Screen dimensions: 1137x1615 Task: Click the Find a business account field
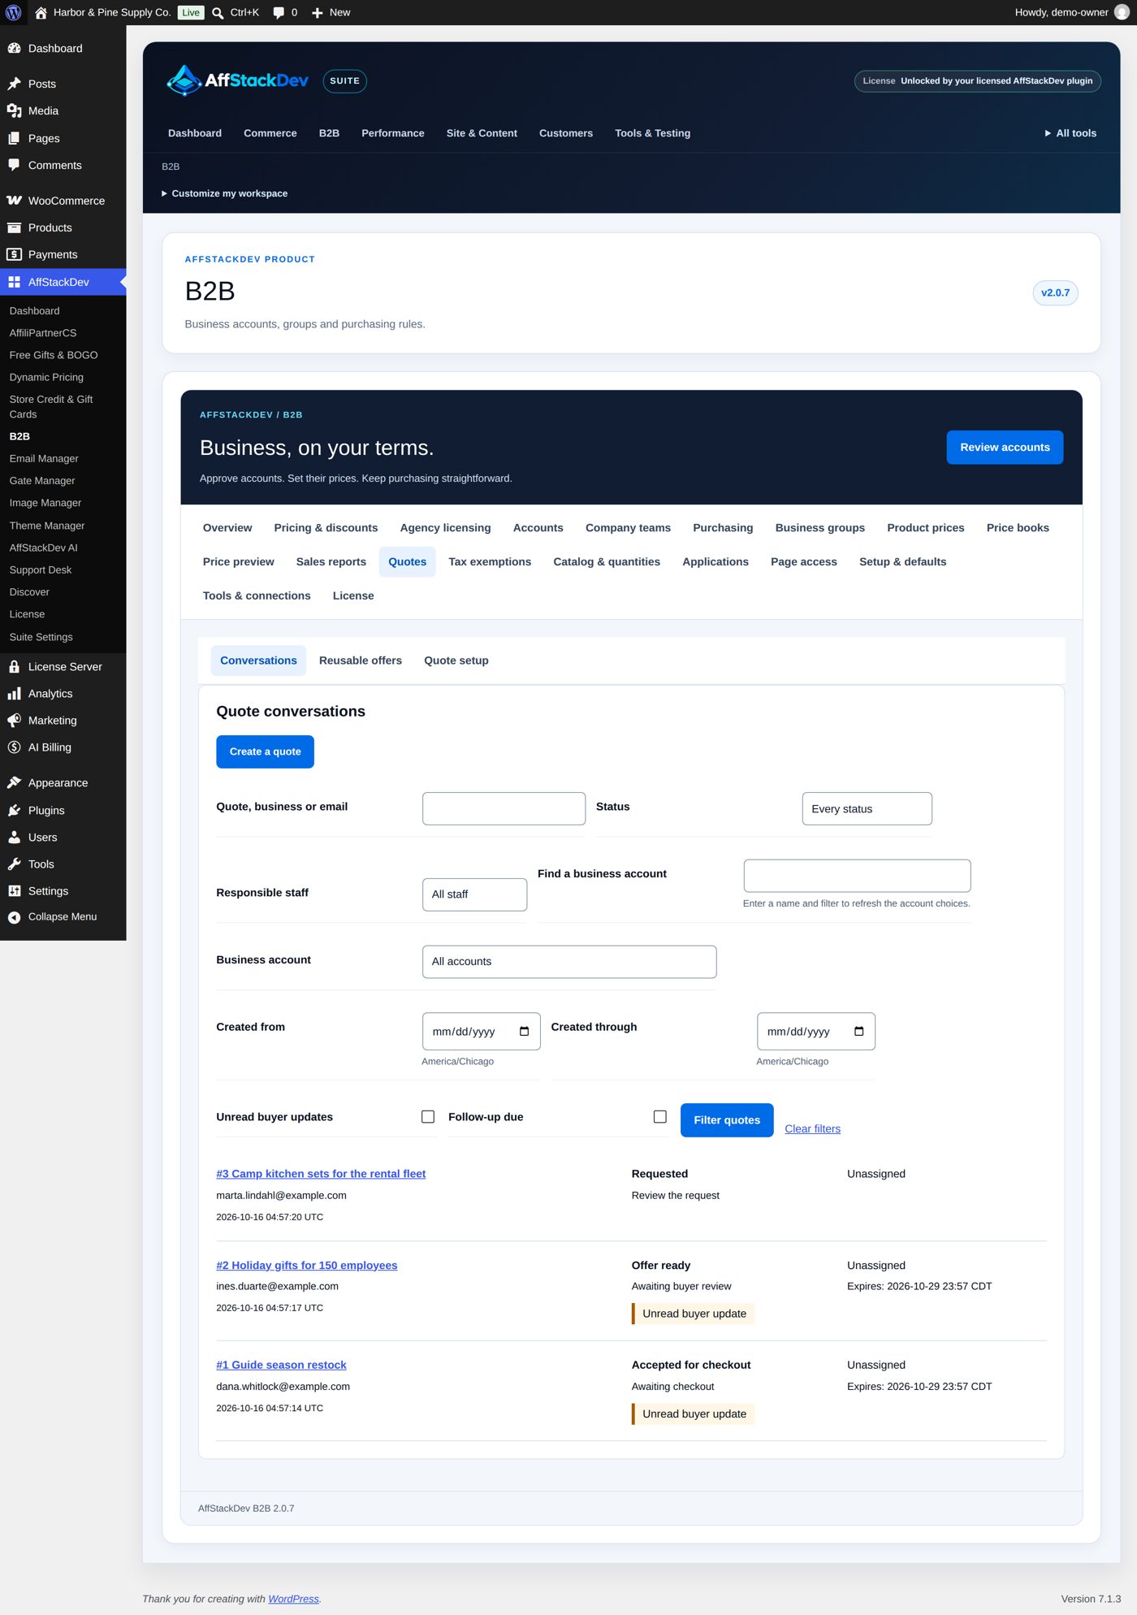857,876
